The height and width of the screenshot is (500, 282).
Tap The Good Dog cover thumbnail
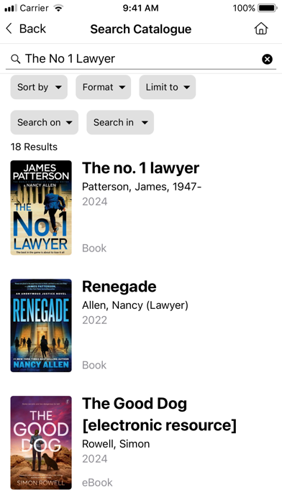click(x=41, y=443)
